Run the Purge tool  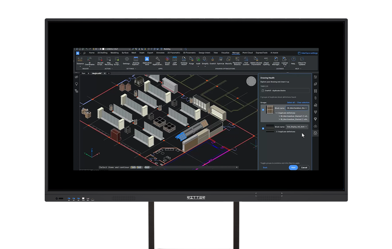click(x=191, y=61)
